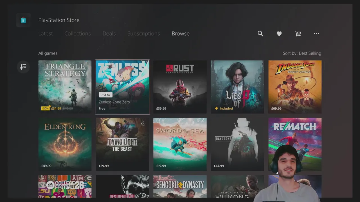Screen dimensions: 360x202
Task: Open the Black Myth Wukong tile
Action: [x=237, y=186]
